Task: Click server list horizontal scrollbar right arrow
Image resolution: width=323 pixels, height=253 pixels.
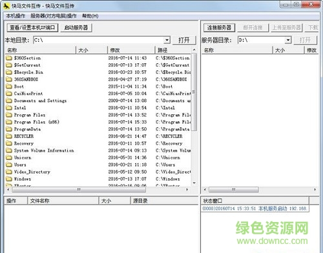Action: pos(315,190)
